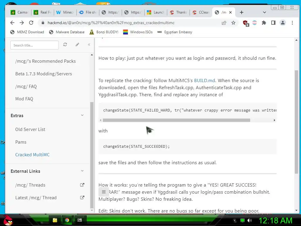The height and width of the screenshot is (226, 301).
Task: Switch to the Thanks tab
Action: pyautogui.click(x=178, y=12)
